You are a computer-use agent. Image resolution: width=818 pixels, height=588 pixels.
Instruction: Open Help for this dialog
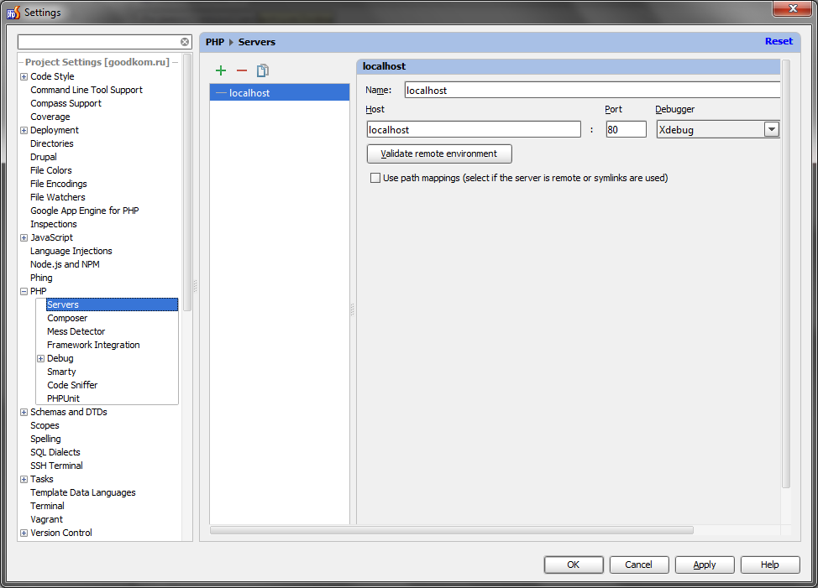pyautogui.click(x=770, y=565)
